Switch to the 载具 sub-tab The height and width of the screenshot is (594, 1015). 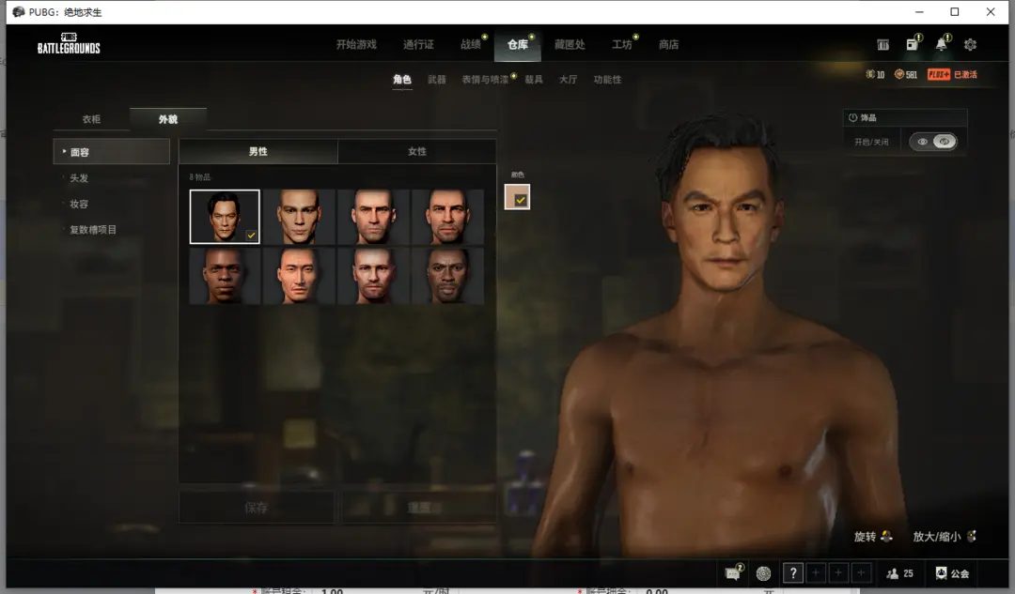[x=534, y=80]
